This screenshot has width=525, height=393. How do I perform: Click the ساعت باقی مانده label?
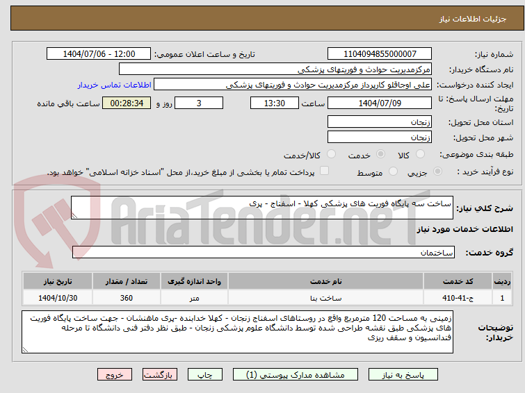(x=68, y=103)
